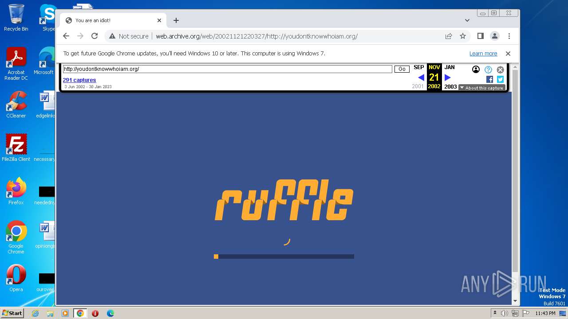Viewport: 568px width, 319px height.
Task: Select the JAN month label
Action: pyautogui.click(x=450, y=67)
